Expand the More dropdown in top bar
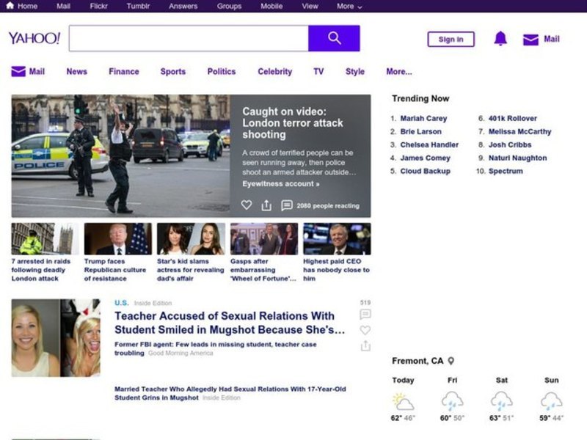Image resolution: width=587 pixels, height=440 pixels. tap(349, 6)
